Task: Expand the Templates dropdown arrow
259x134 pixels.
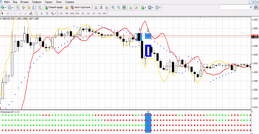Action: point(160,7)
